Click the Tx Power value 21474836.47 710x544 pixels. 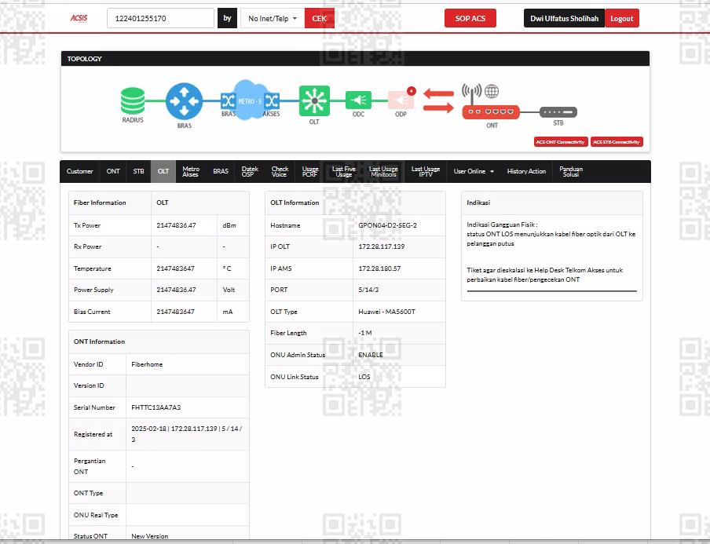(176, 225)
